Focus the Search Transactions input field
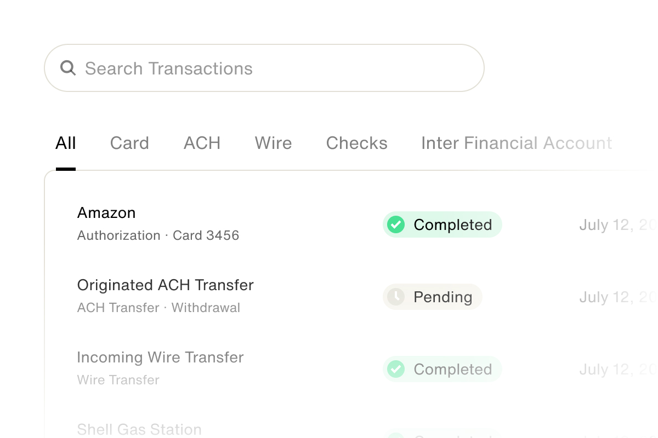Screen dimensions: 658x438 pyautogui.click(x=274, y=68)
